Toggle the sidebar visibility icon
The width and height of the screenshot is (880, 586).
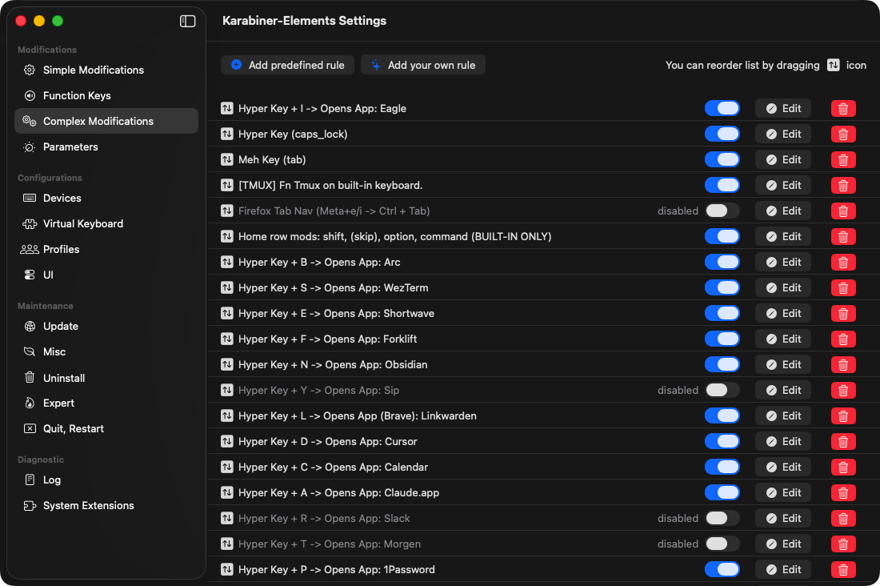pos(187,22)
